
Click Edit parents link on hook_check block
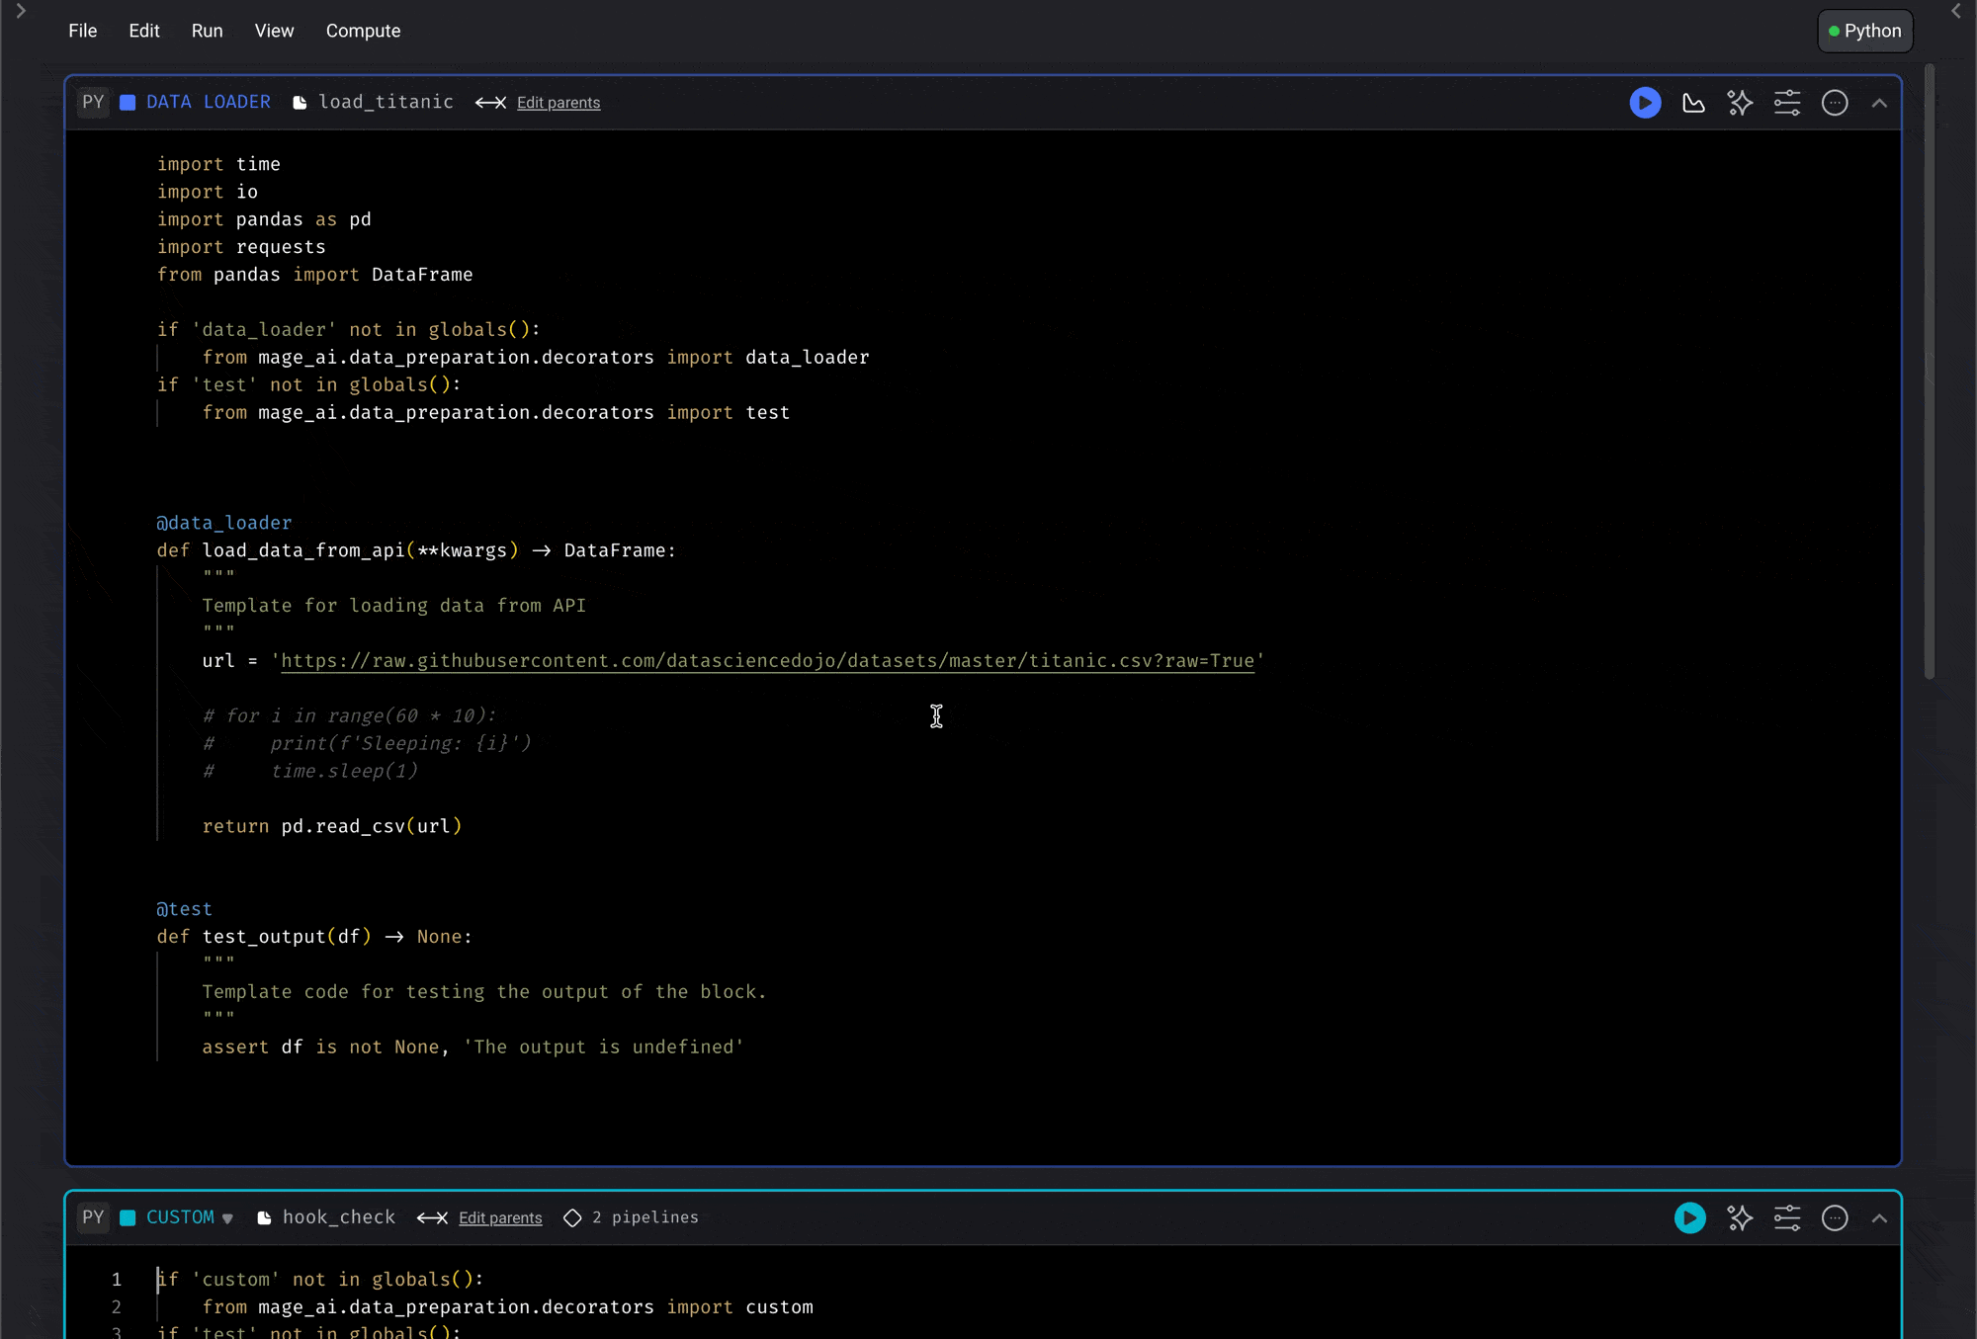(500, 1218)
